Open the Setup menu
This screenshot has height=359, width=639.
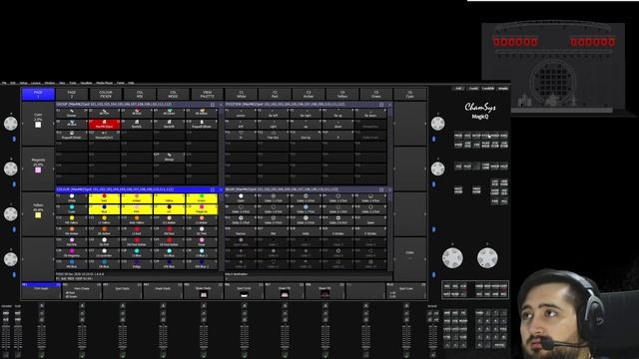point(24,83)
